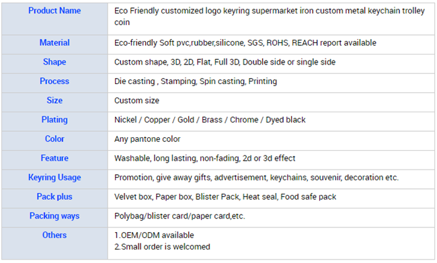
Task: Click the Size row header
Action: (54, 100)
